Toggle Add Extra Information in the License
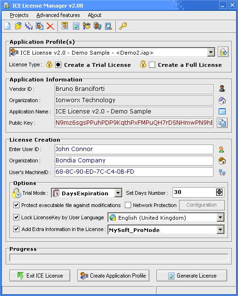This screenshot has height=296, width=238. click(16, 229)
